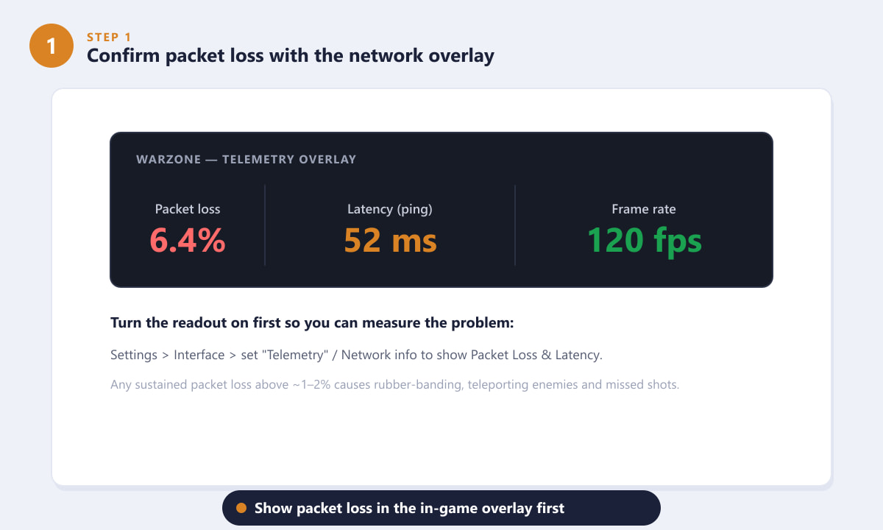Click the divider between Latency and Frame rate
Screen dimensions: 883x530
515,225
